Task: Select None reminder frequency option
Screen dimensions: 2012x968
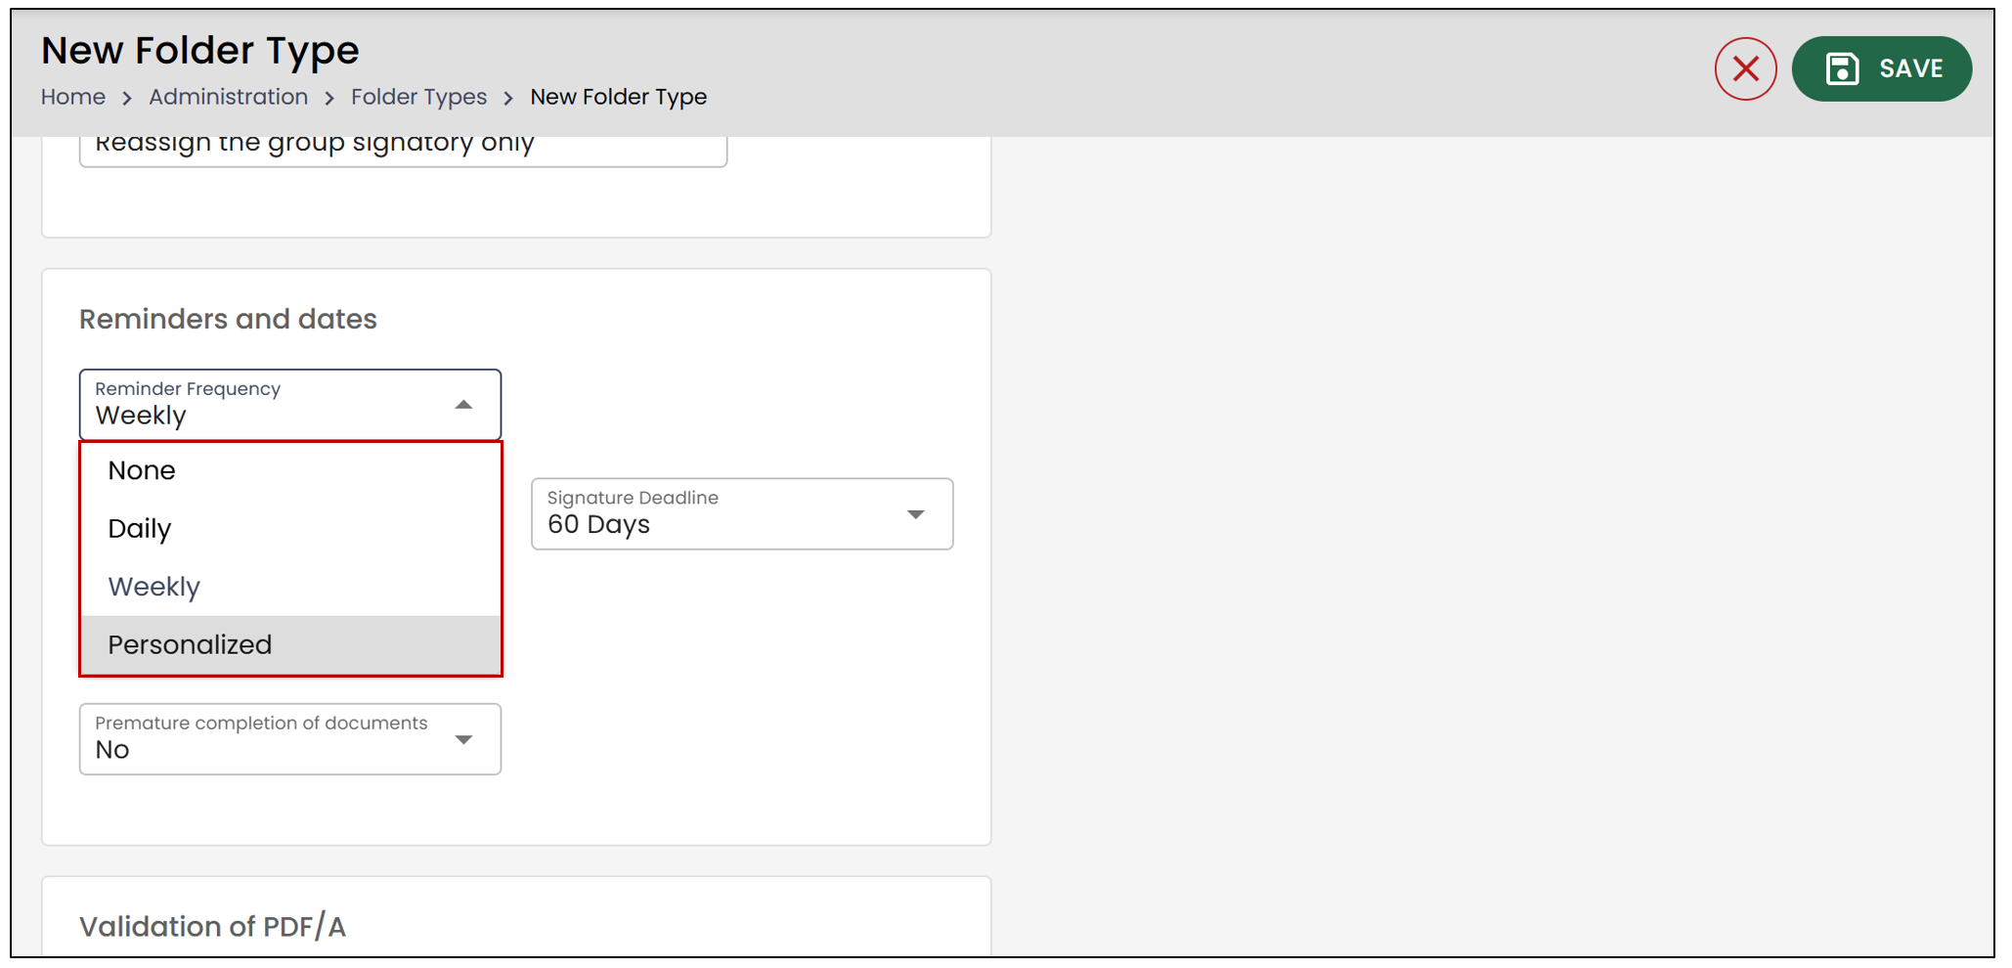Action: click(x=290, y=470)
